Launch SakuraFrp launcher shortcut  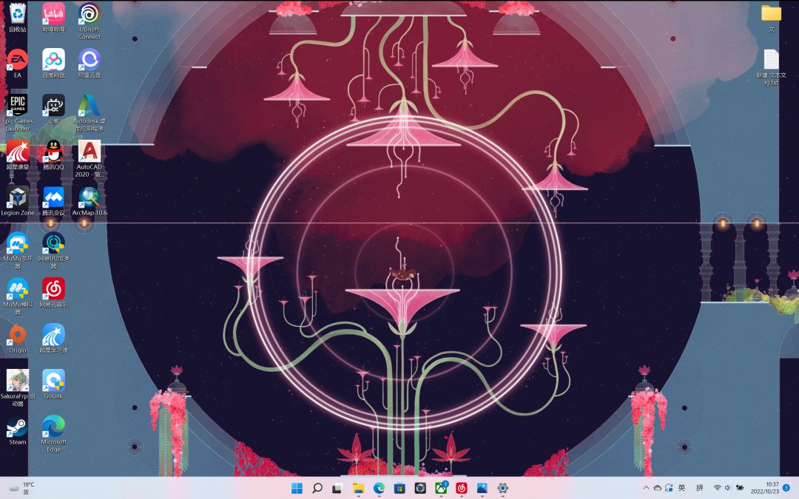click(x=17, y=387)
